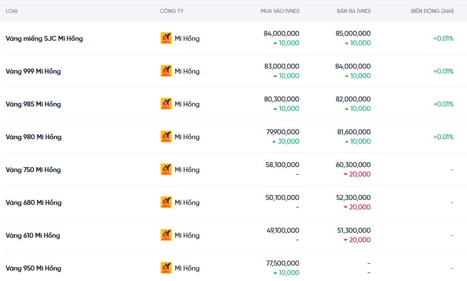Click Mi Hồng logo in Vàng 680 row
Image resolution: width=467 pixels, height=281 pixels.
pos(166,202)
